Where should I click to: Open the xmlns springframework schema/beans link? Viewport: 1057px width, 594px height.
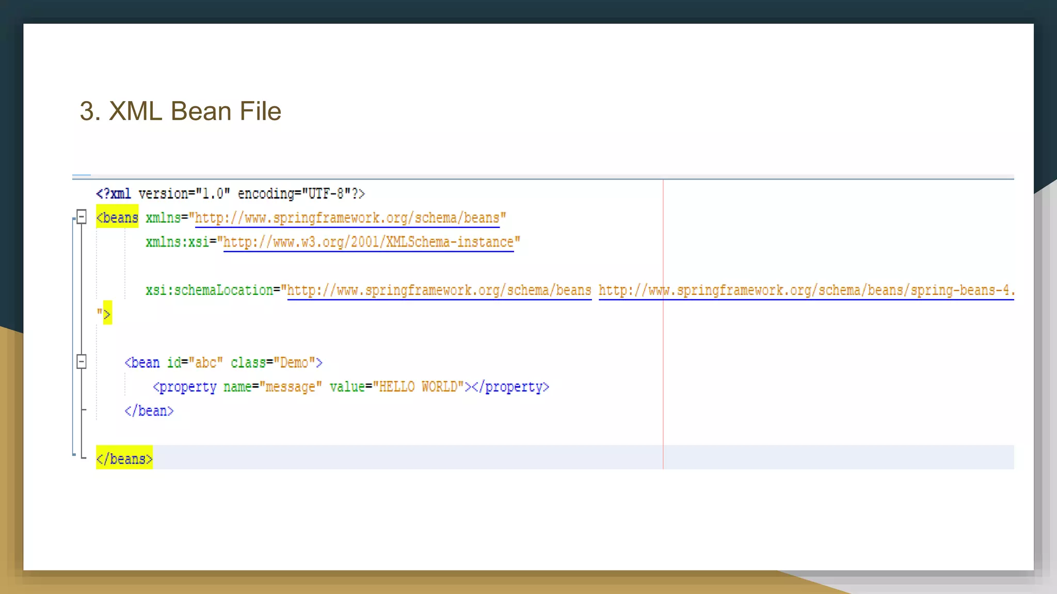[x=347, y=219]
